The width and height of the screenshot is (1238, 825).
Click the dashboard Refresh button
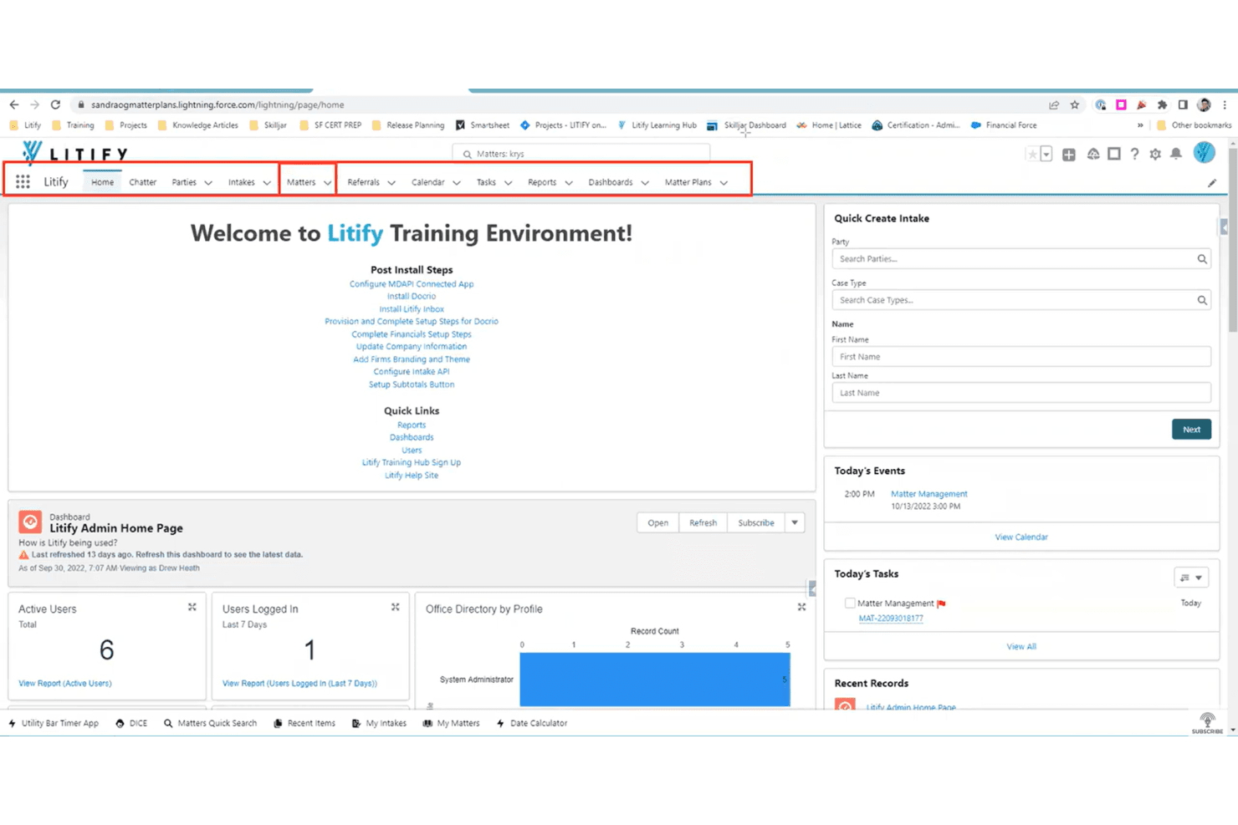tap(703, 523)
